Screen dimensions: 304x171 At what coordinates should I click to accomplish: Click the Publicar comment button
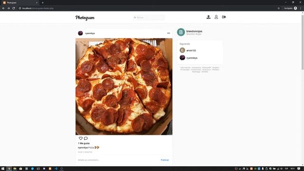pyautogui.click(x=165, y=160)
